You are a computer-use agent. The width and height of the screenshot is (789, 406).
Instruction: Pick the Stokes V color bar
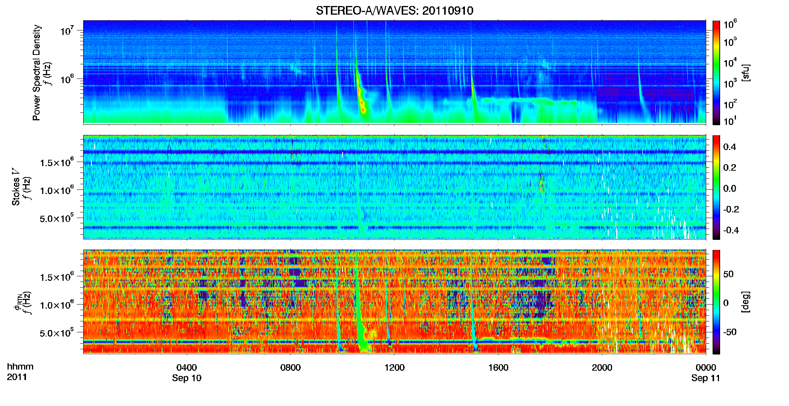tap(716, 187)
